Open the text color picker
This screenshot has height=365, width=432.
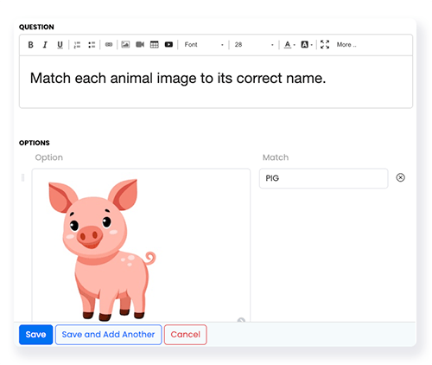tap(289, 45)
